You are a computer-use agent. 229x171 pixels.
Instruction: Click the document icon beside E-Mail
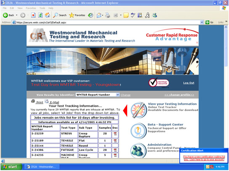tap(47, 101)
